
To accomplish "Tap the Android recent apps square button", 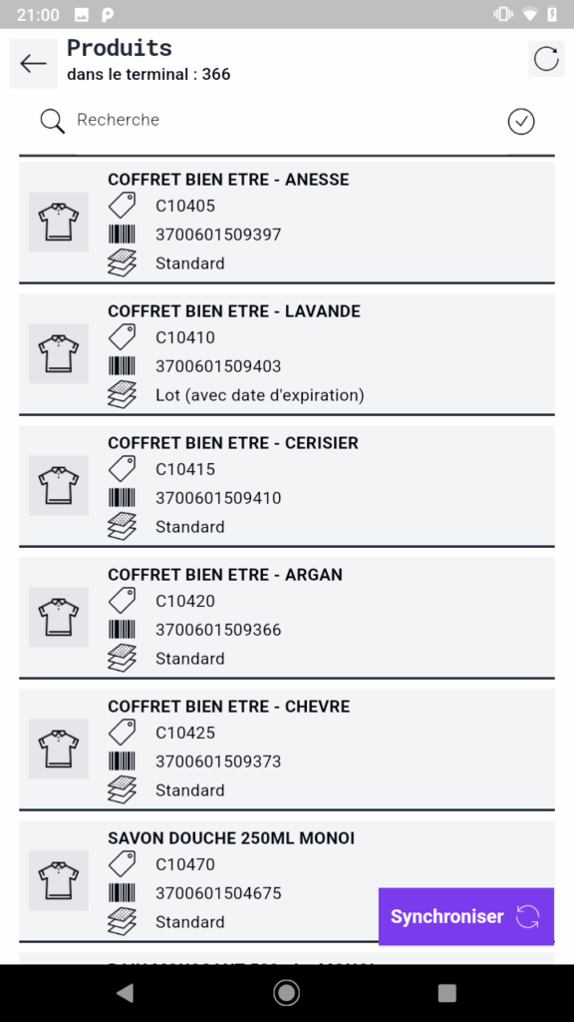I will 447,993.
